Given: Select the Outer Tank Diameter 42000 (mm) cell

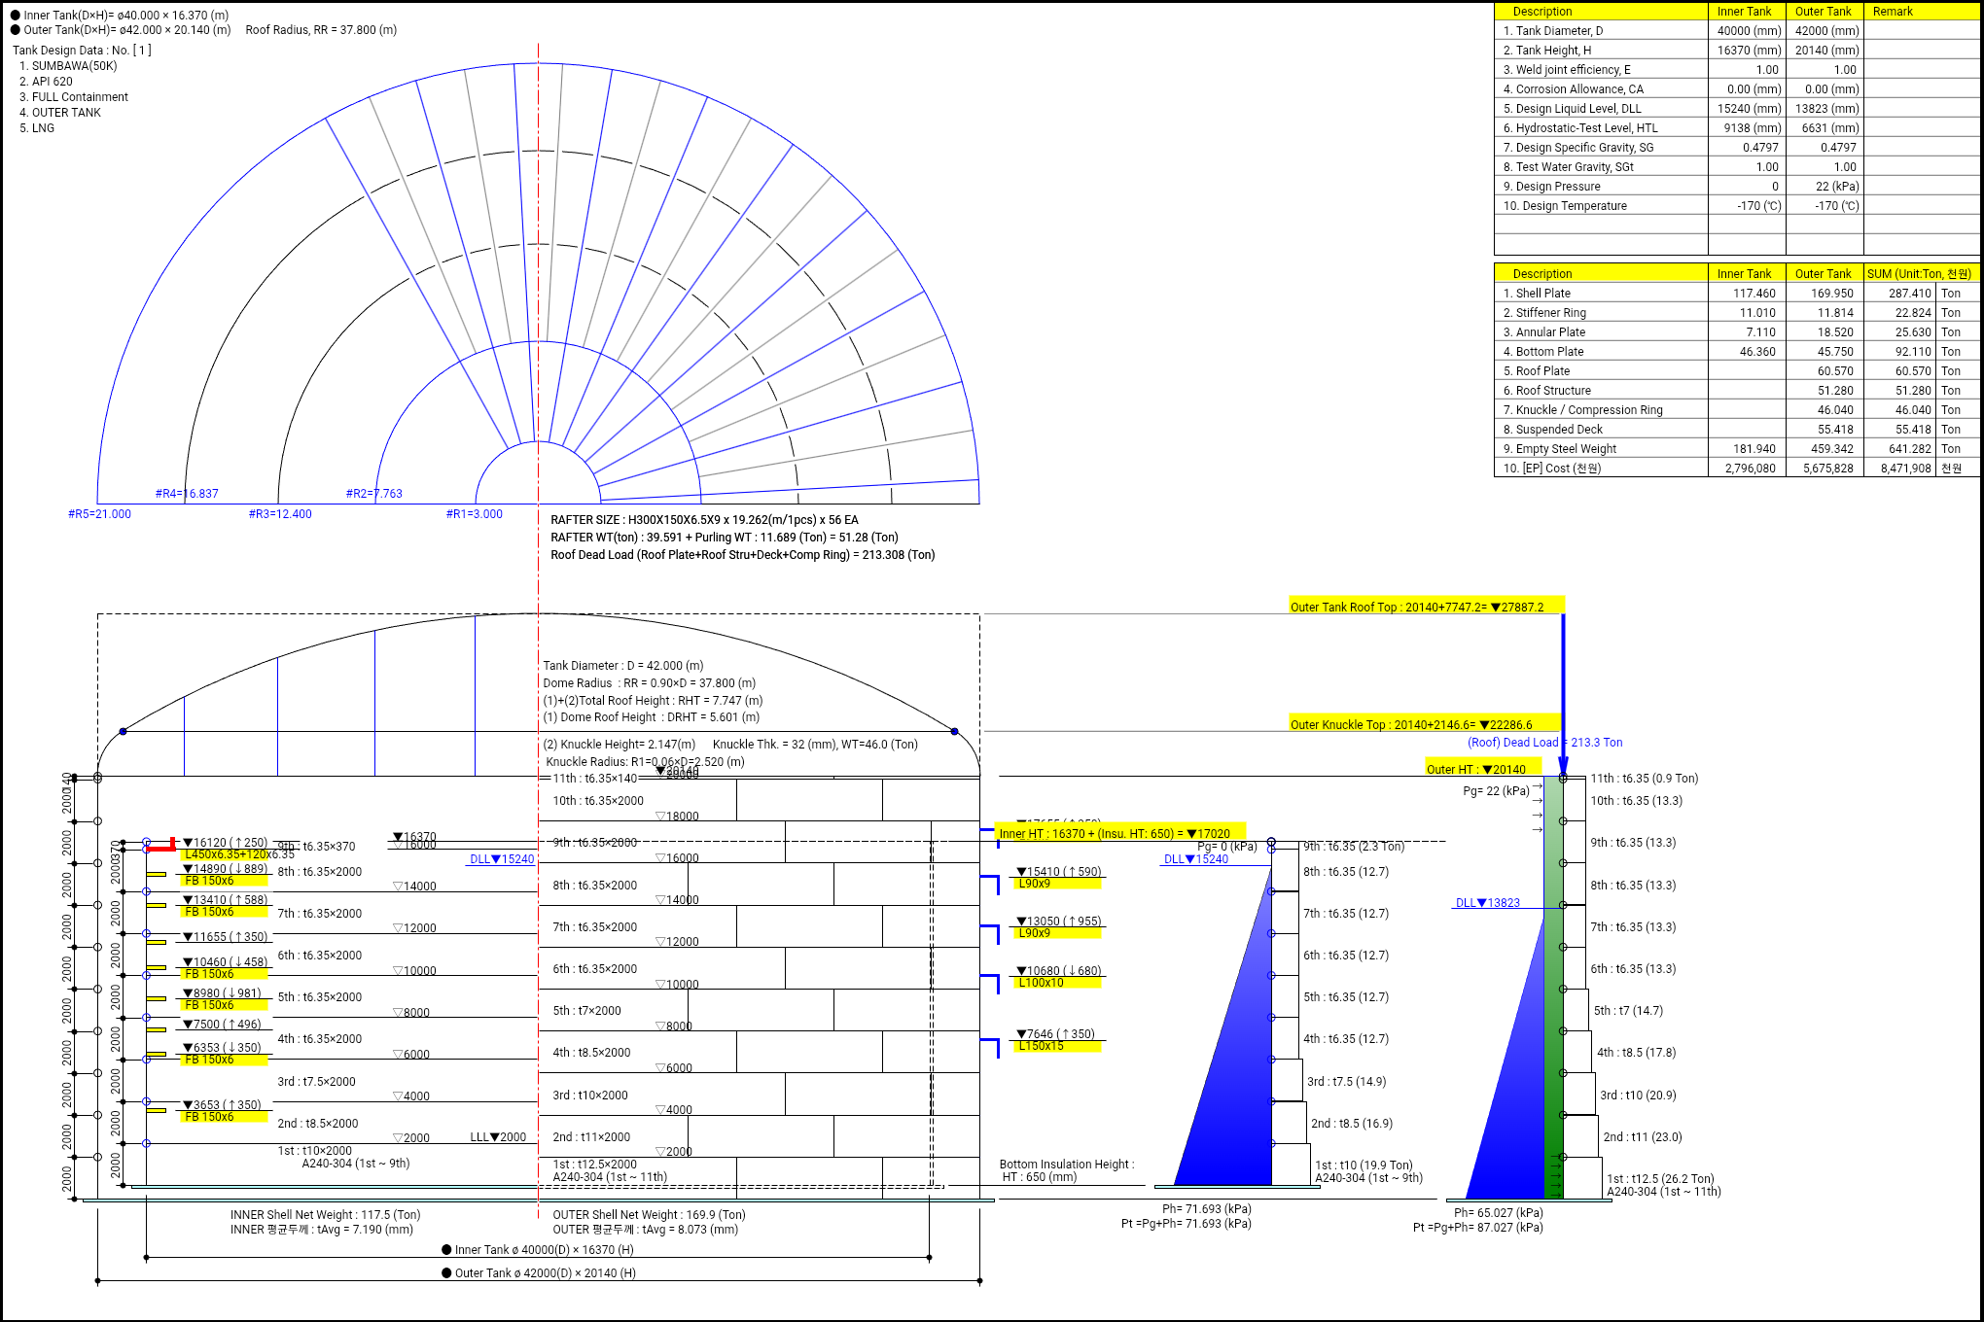Looking at the screenshot, I should pos(1824,31).
